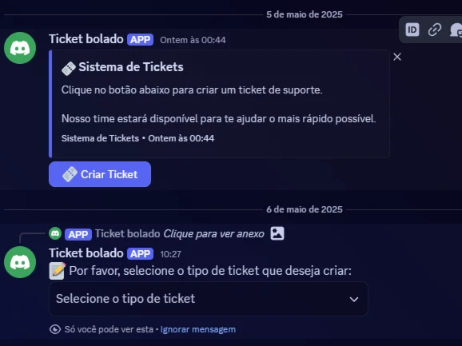Click Ticket bolado username above the 10:27 message
Viewport: 462px width, 346px height.
pyautogui.click(x=86, y=253)
